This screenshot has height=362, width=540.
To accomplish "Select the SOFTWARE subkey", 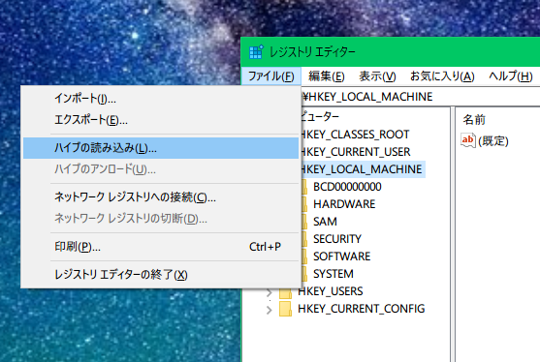I will [341, 256].
